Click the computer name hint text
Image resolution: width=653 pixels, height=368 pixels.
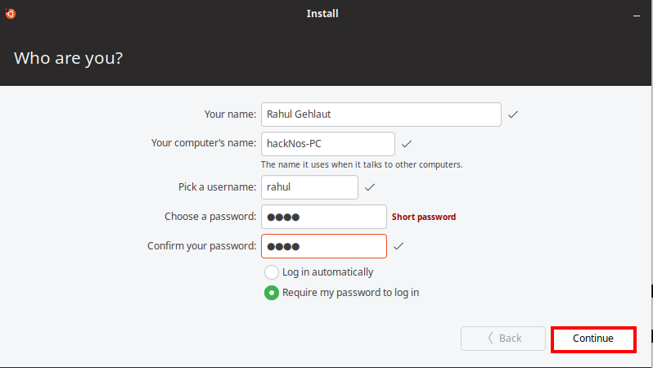(362, 164)
